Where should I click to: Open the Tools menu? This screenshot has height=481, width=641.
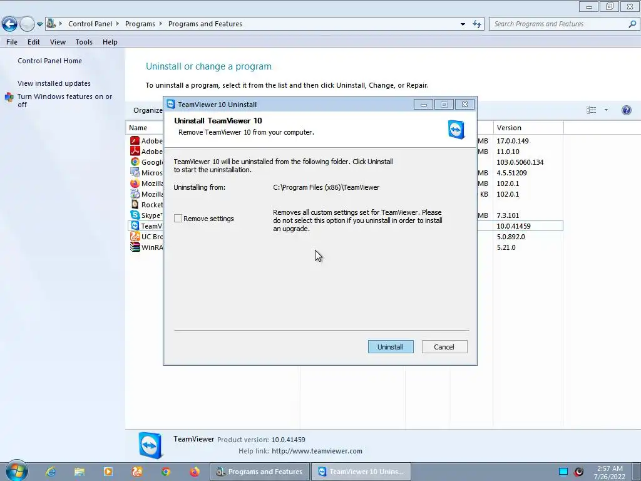(84, 42)
